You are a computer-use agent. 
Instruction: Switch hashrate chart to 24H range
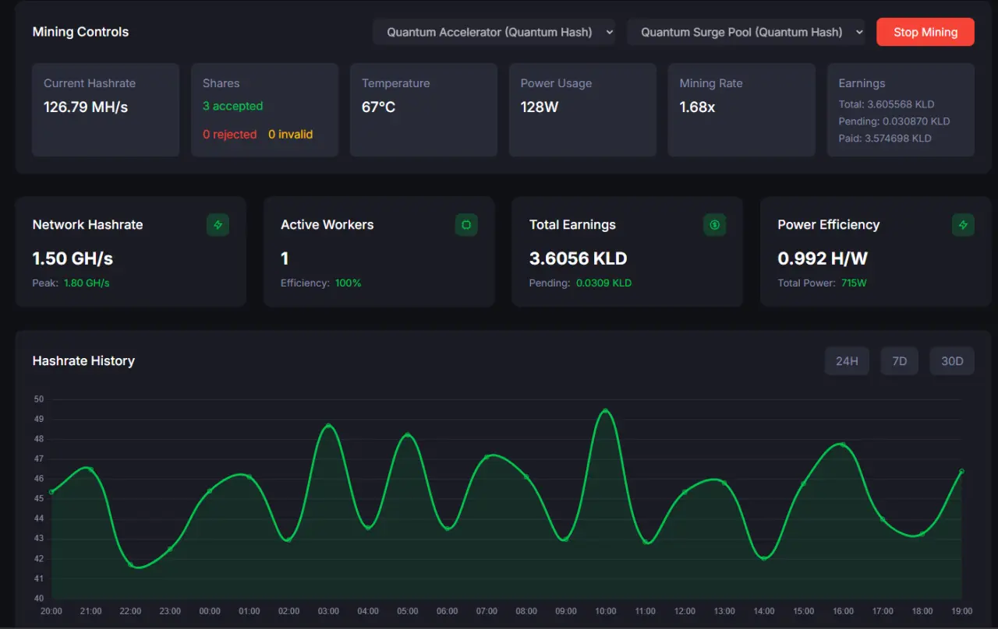click(x=847, y=361)
